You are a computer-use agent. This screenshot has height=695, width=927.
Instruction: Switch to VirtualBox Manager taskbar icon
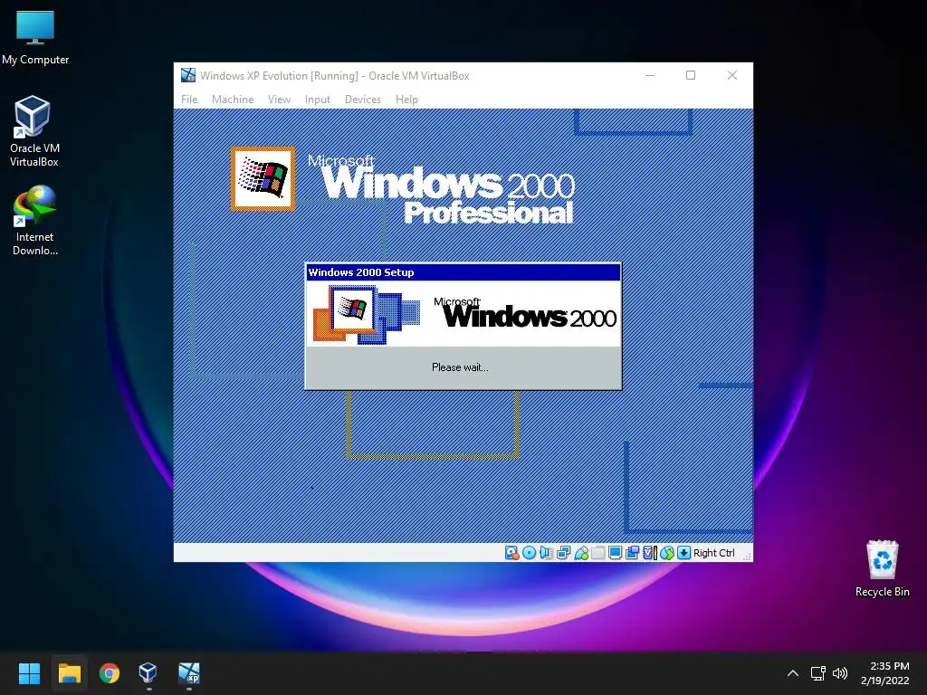[x=148, y=673]
